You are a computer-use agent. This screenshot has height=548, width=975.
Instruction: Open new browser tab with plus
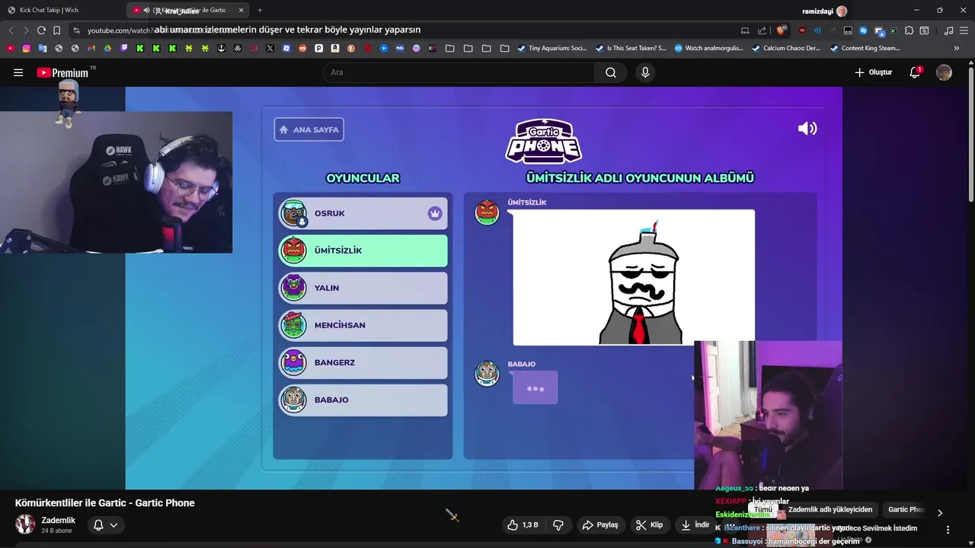pyautogui.click(x=260, y=10)
